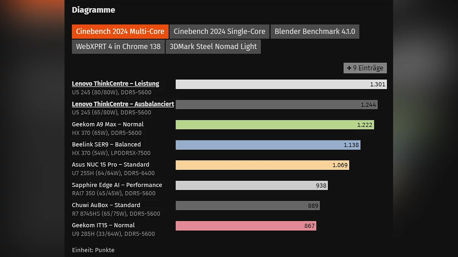Click the Geekom A9 Max – Normal label
The width and height of the screenshot is (458, 257).
pos(108,124)
